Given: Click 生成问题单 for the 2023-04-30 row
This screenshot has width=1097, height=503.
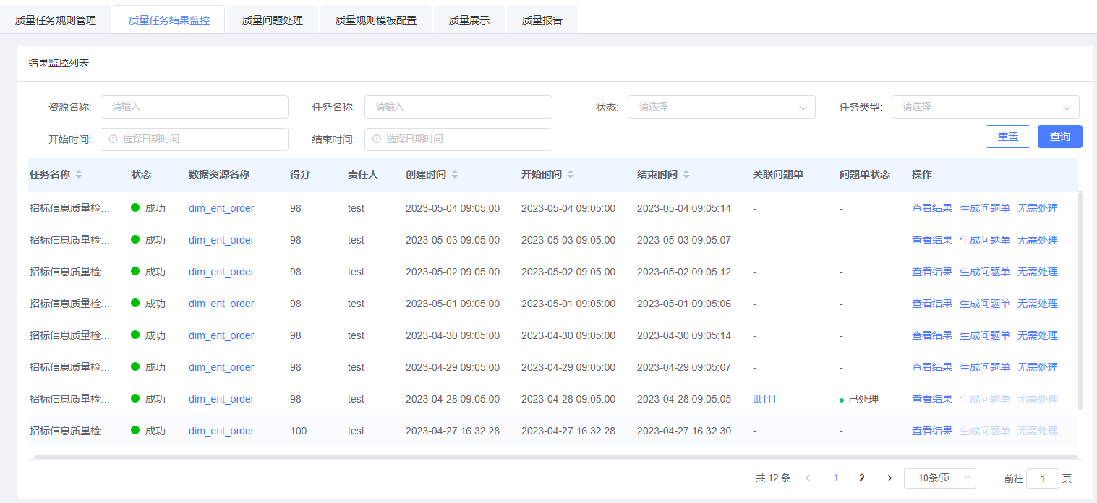Looking at the screenshot, I should [x=985, y=335].
